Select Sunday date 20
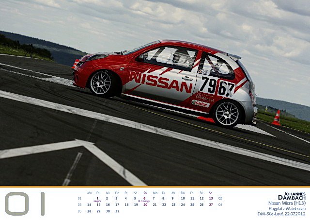 (145, 205)
